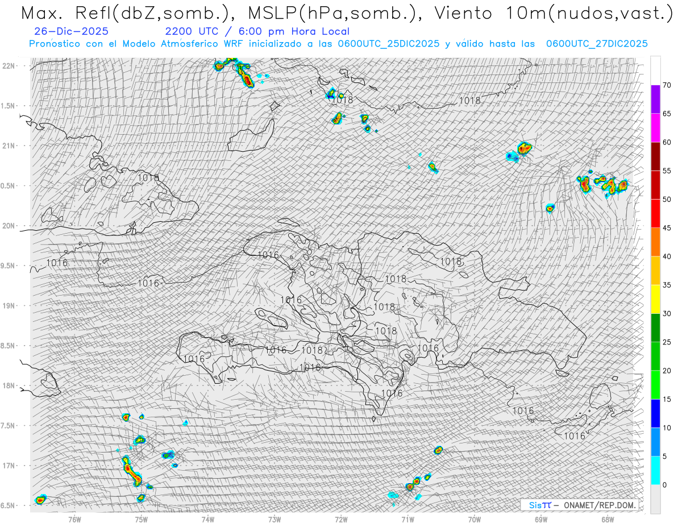Click the initialization time '0600UTC_25DIC2025'
Viewport: 682px width, 527px height.
388,44
